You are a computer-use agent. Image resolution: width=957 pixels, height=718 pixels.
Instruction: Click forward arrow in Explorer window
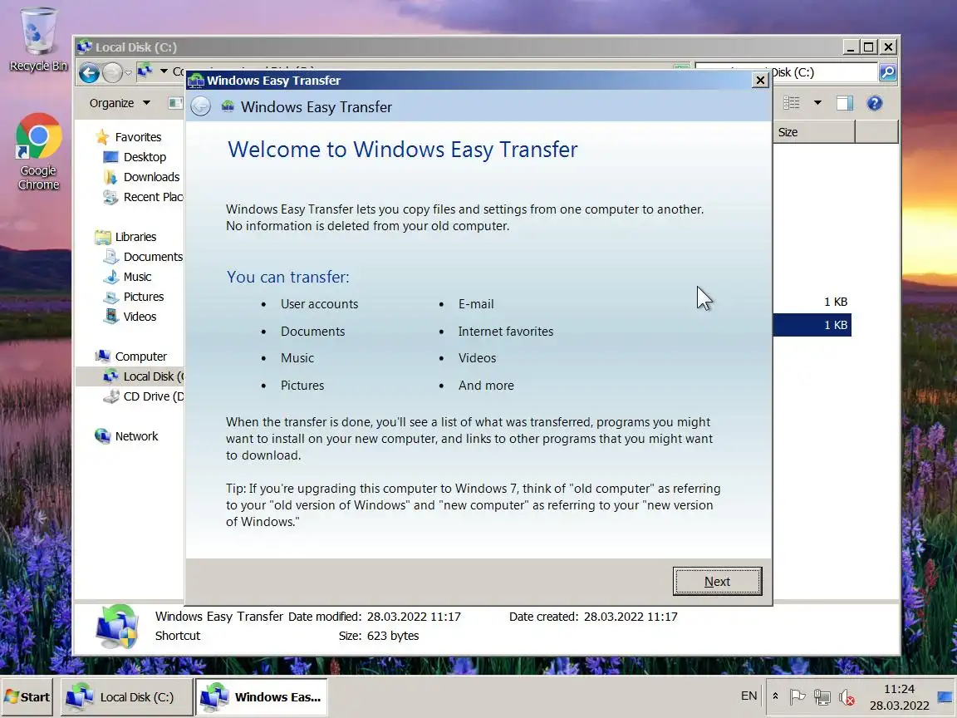(112, 72)
